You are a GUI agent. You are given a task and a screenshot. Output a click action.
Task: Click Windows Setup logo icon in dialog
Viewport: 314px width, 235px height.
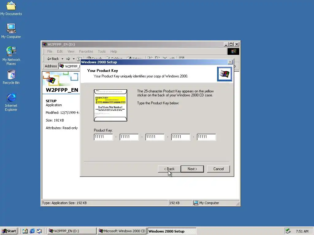tap(224, 74)
